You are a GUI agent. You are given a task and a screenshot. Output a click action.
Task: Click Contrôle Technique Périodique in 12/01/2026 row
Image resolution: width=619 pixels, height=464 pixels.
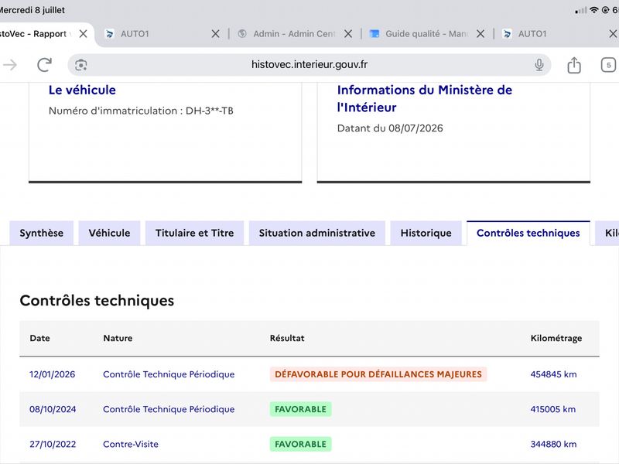click(x=169, y=374)
